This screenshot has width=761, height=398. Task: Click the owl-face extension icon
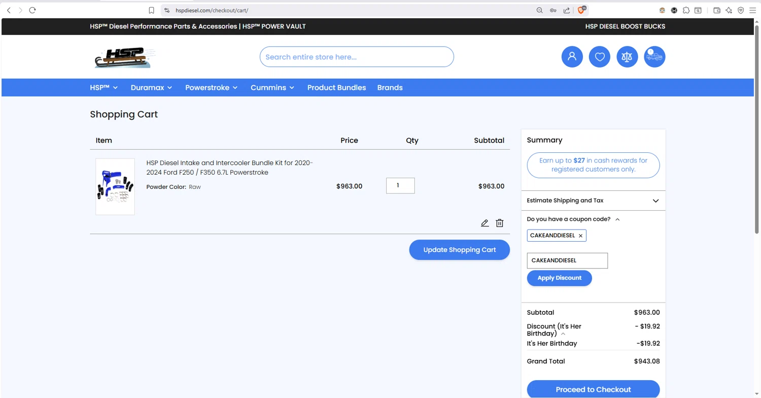point(662,10)
